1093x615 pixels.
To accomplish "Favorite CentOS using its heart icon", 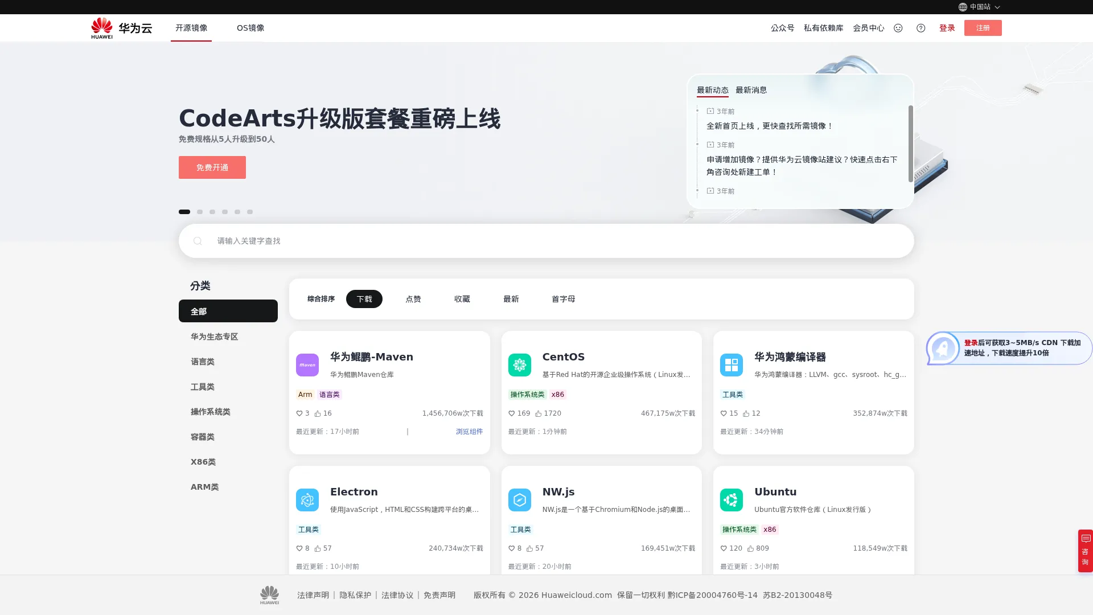I will (x=512, y=413).
